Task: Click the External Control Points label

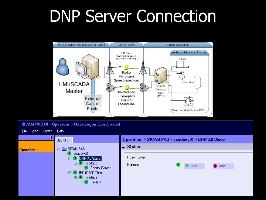Action: pos(93,104)
